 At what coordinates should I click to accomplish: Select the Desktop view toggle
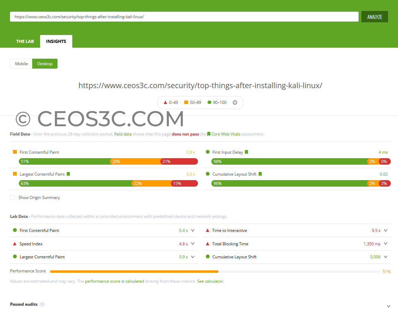pos(45,63)
